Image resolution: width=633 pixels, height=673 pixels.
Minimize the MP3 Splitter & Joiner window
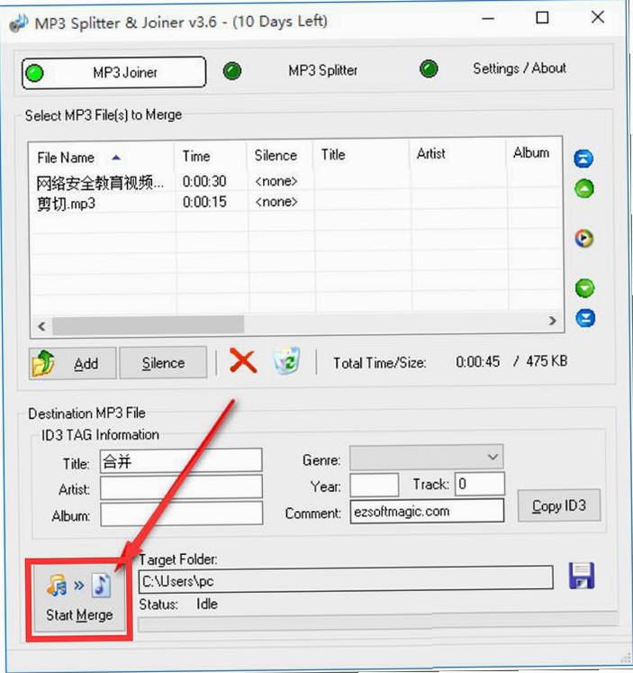[x=488, y=19]
